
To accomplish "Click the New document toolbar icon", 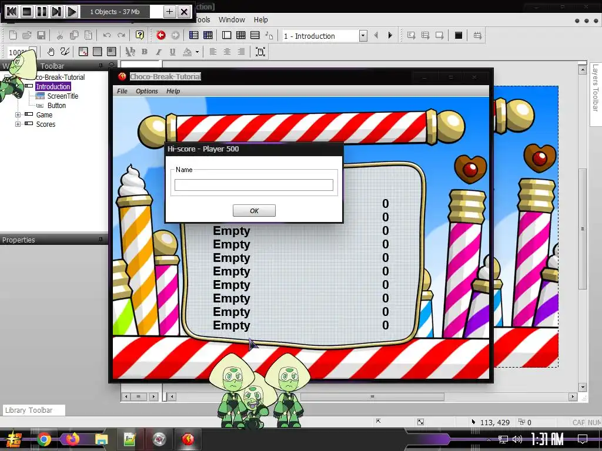I will point(13,35).
